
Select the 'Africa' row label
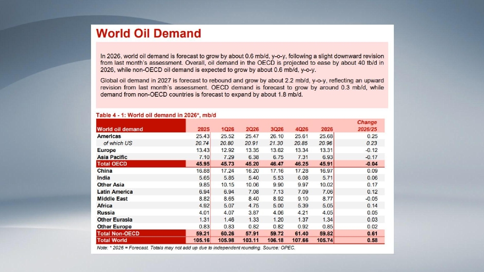pos(105,206)
